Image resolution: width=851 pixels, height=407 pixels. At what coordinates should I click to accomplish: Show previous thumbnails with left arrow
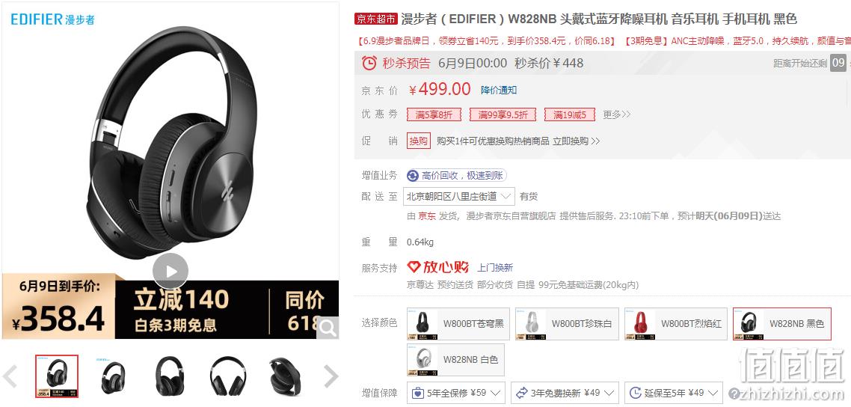click(10, 376)
